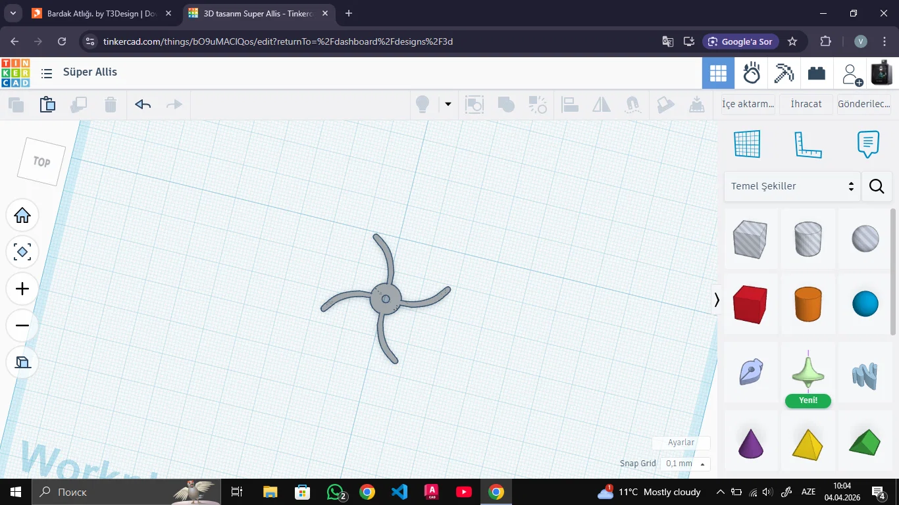899x505 pixels.
Task: Pick the striped hole sphere shape
Action: [x=865, y=239]
